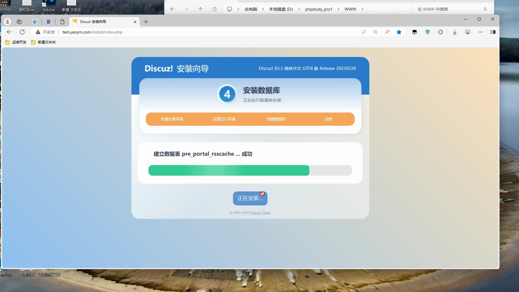Select WWW in Explorer breadcrumb
This screenshot has height=292, width=519.
[350, 9]
